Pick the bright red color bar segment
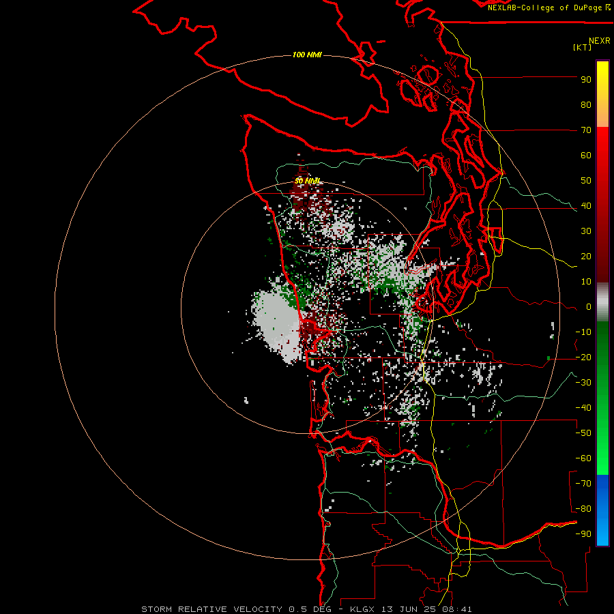The image size is (614, 614). [602, 145]
